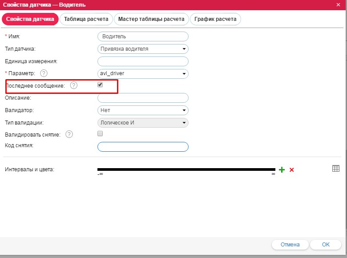Confirm with the OK button
Viewport: 347px width, 258px height.
coord(326,245)
